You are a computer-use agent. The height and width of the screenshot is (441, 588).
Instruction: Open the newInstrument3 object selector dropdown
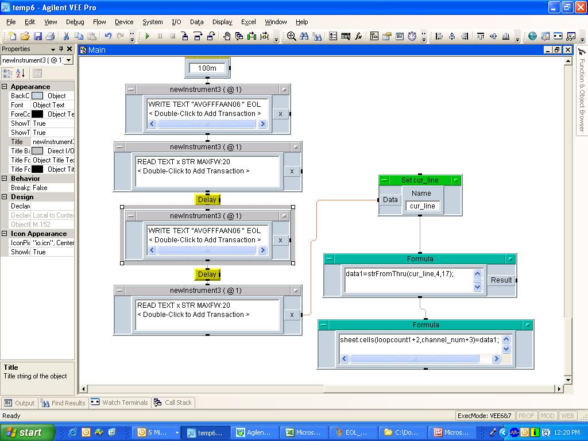(x=69, y=60)
